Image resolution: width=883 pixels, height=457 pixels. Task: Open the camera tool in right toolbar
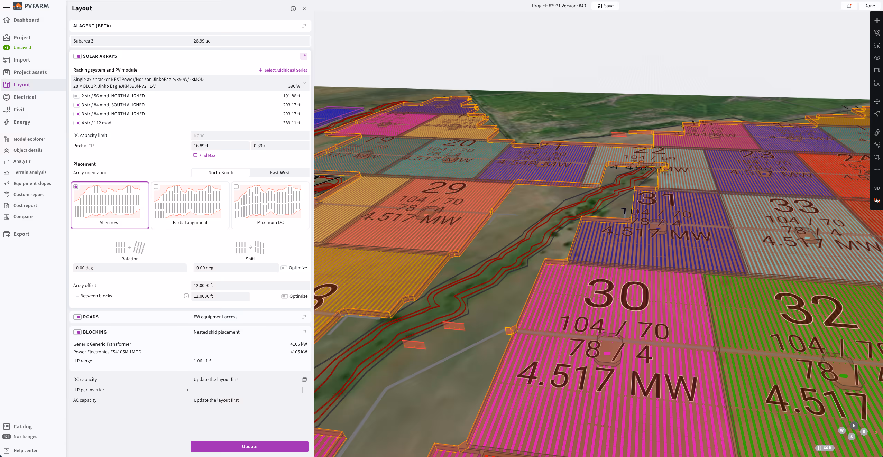(877, 71)
